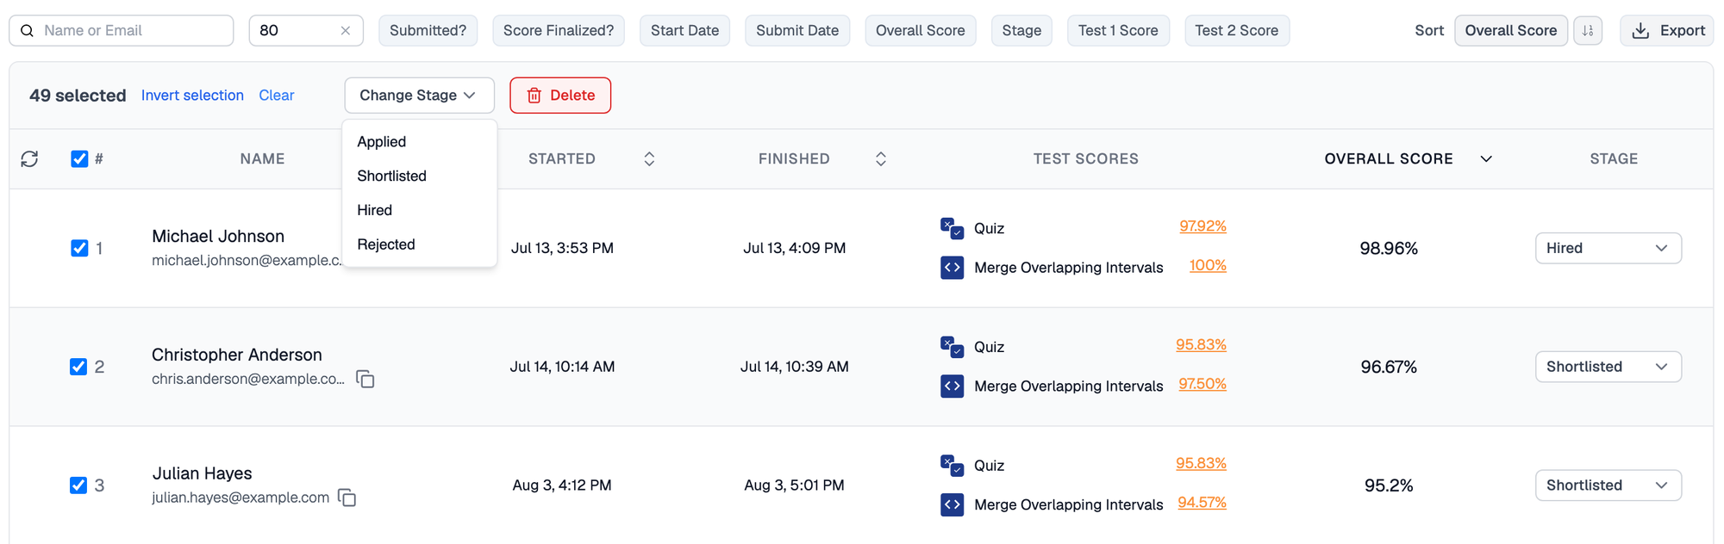Click Michael Johnson's Merge Overlapping Intervals code icon
Screen dimensions: 1724x544
[953, 268]
